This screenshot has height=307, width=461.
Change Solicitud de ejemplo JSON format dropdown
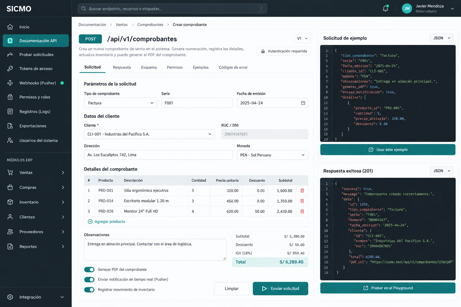(x=441, y=38)
